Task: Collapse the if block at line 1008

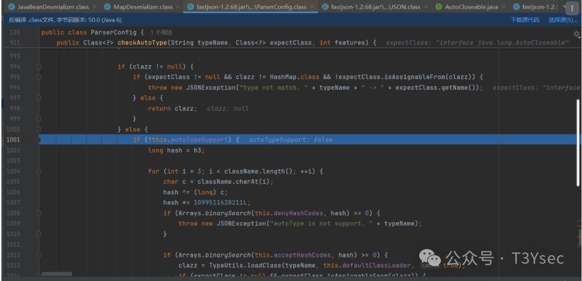Action: click(39, 213)
